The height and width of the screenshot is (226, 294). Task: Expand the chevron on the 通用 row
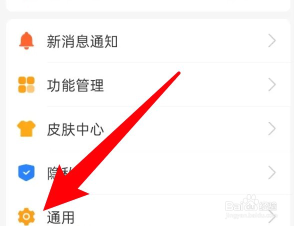coord(271,216)
